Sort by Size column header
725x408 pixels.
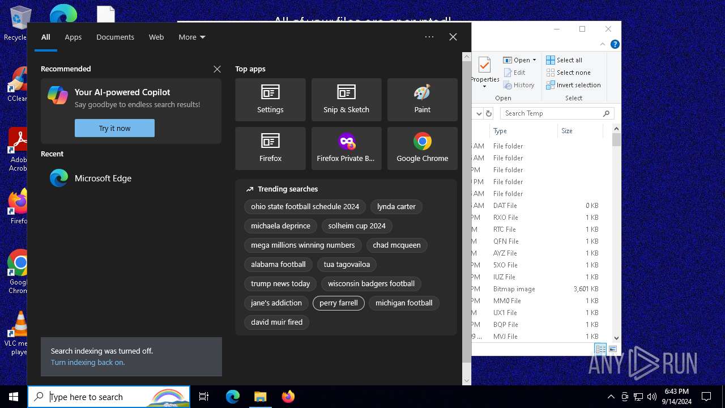tap(580, 131)
